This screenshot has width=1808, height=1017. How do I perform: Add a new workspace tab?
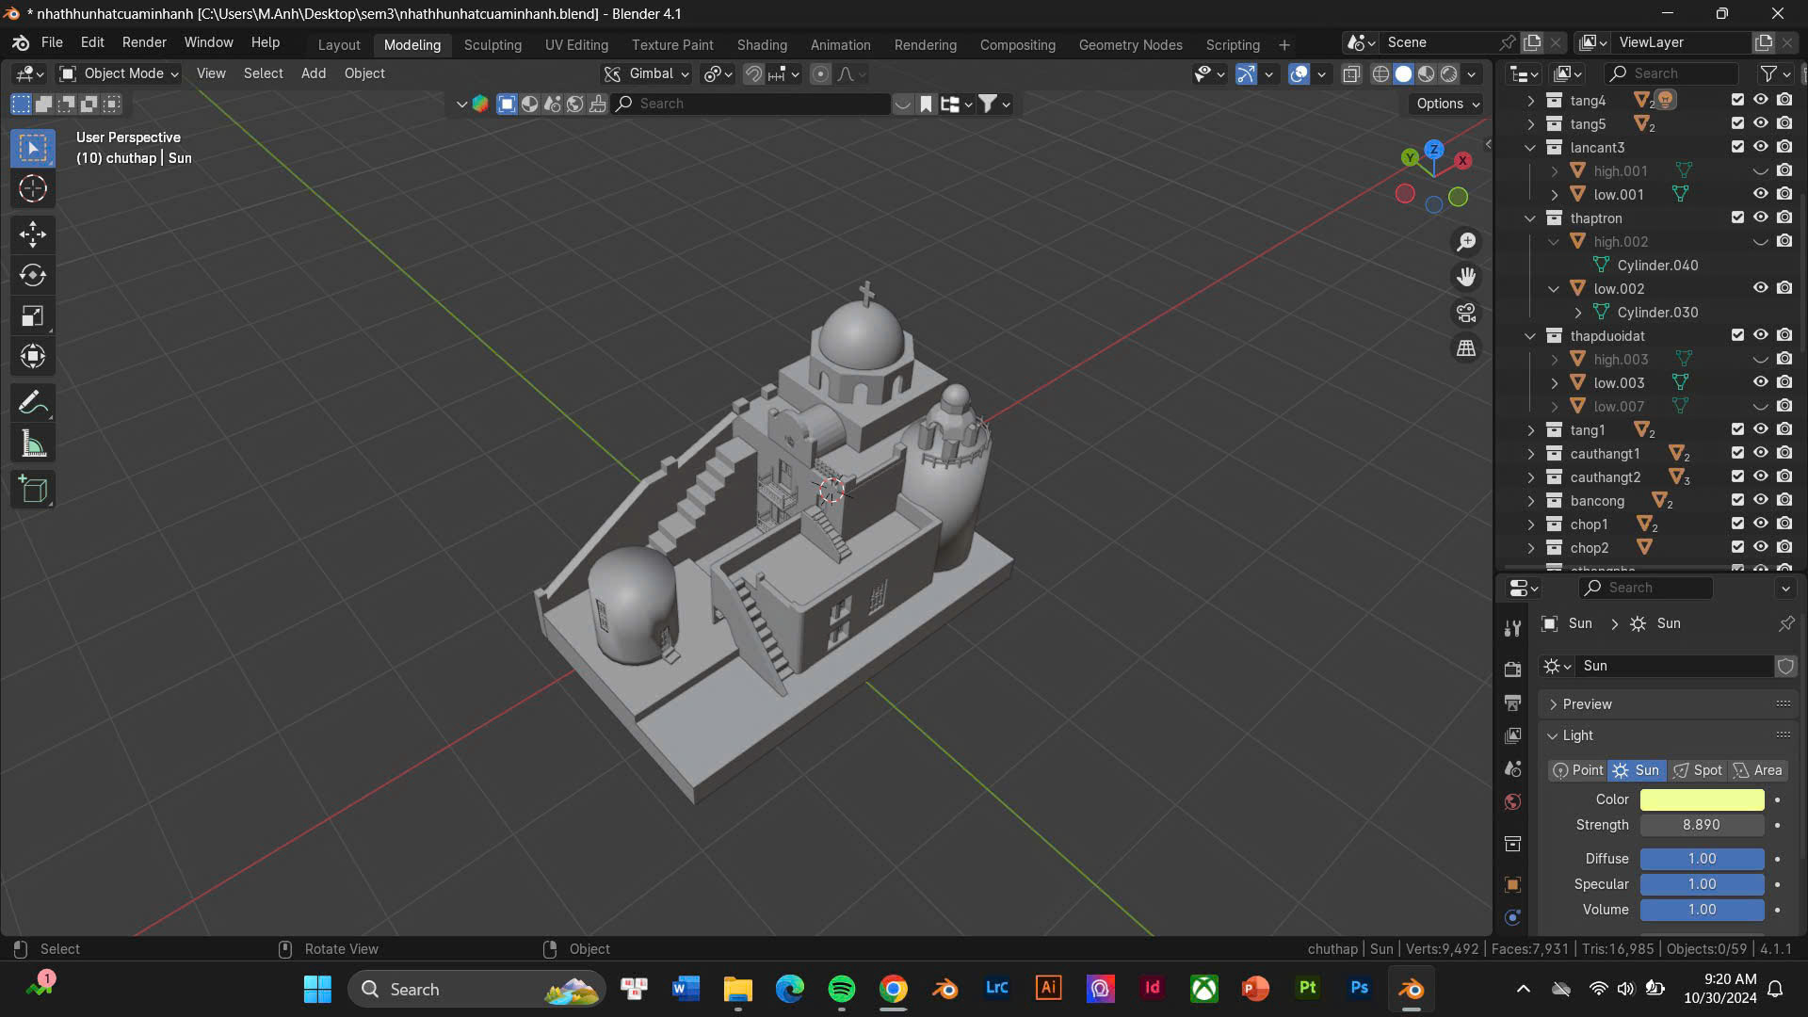coord(1283,44)
